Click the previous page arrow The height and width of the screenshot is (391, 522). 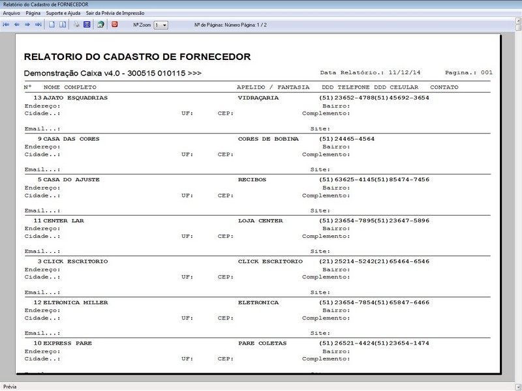(x=17, y=25)
